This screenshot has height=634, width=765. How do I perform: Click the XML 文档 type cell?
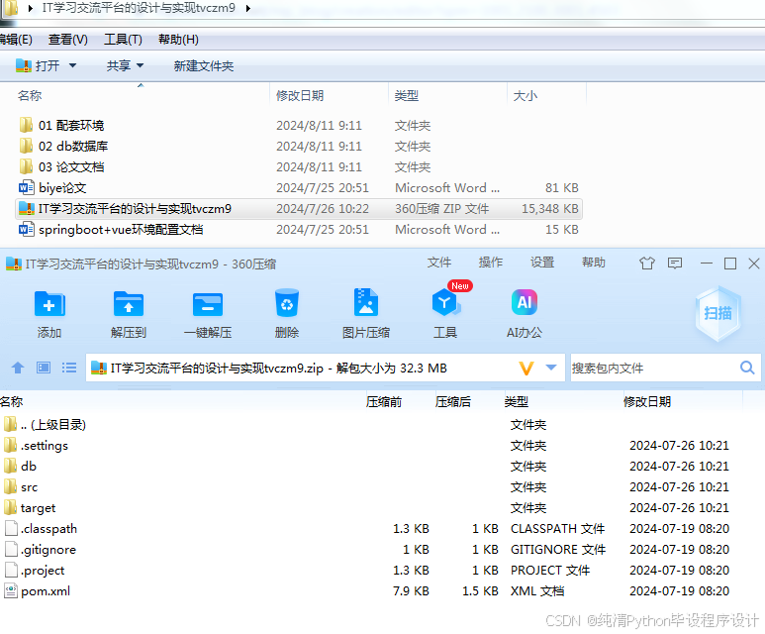[537, 591]
